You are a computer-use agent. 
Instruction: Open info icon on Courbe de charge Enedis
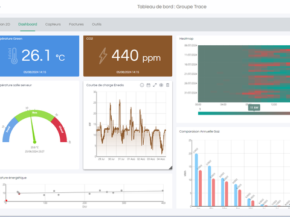tap(142, 85)
